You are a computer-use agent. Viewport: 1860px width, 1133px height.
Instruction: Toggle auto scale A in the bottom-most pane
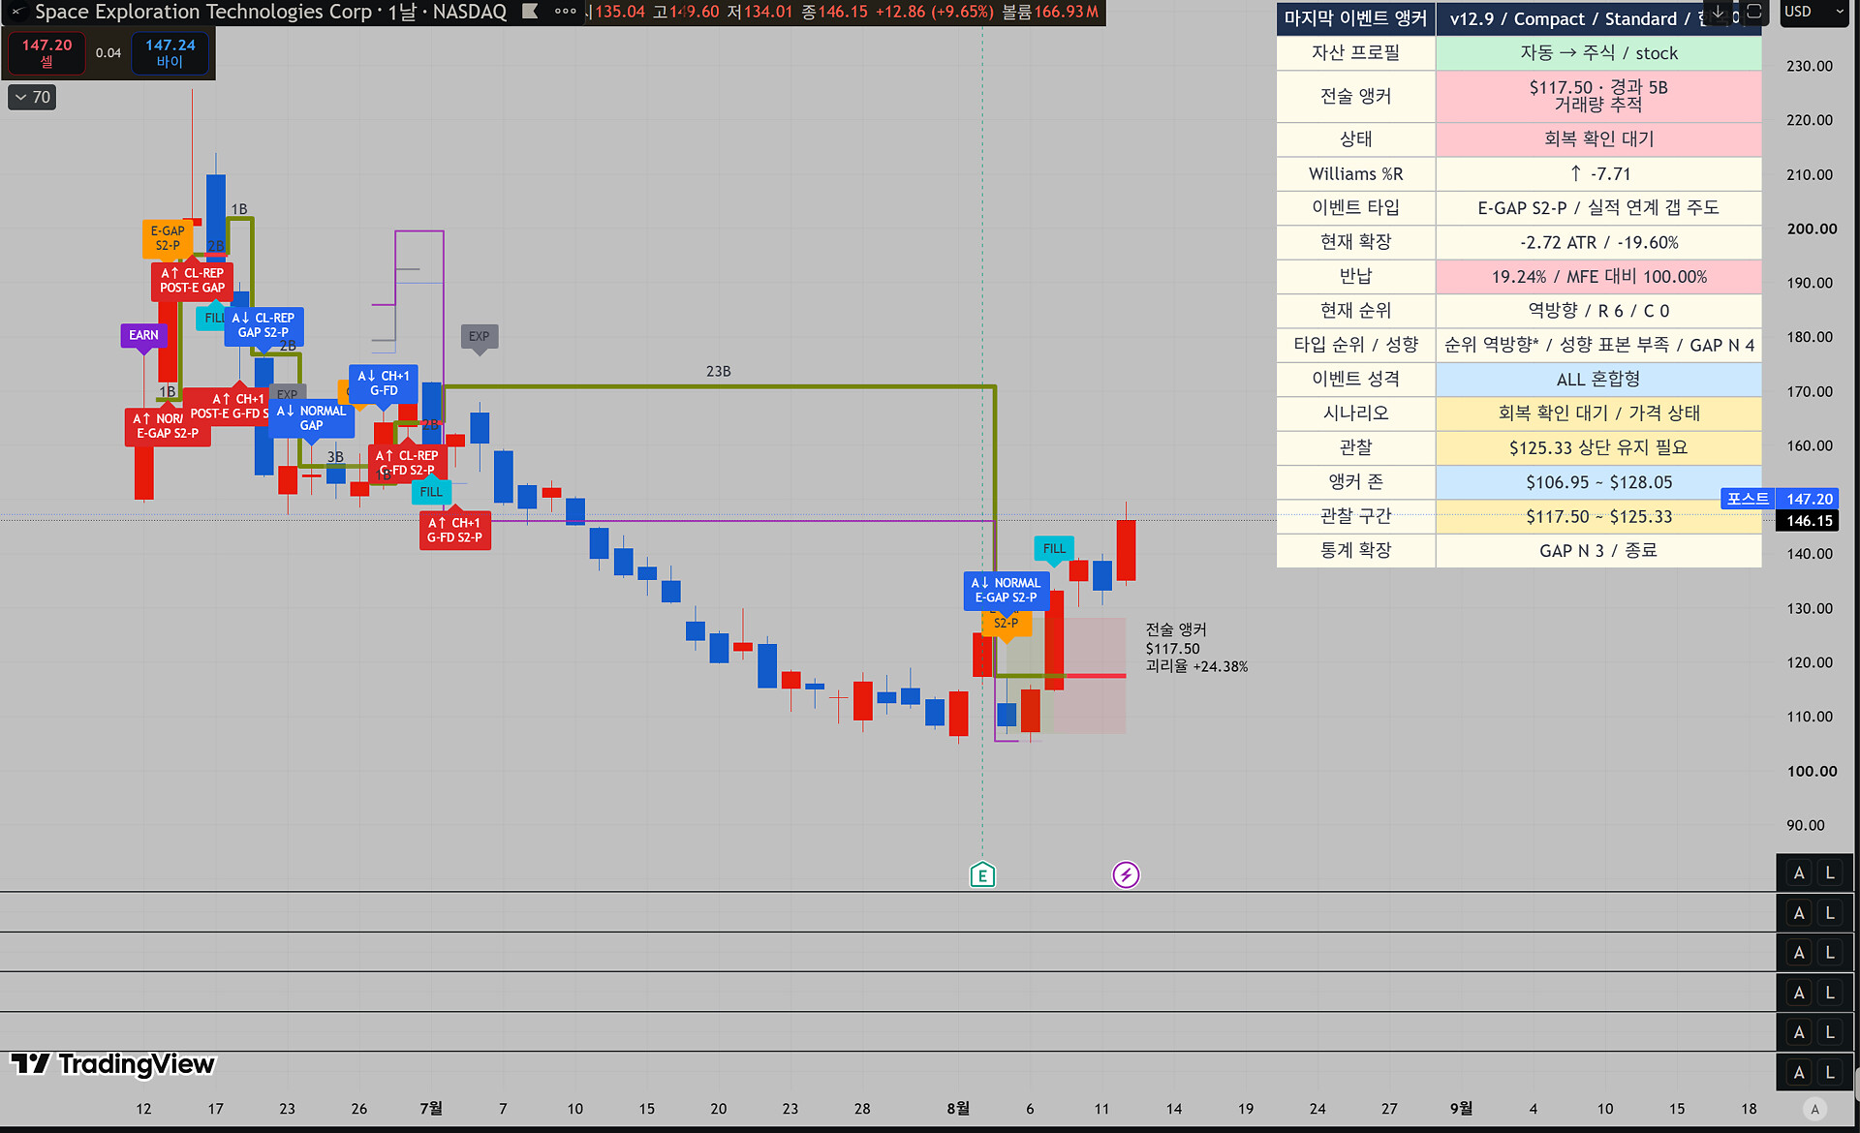(1799, 1072)
